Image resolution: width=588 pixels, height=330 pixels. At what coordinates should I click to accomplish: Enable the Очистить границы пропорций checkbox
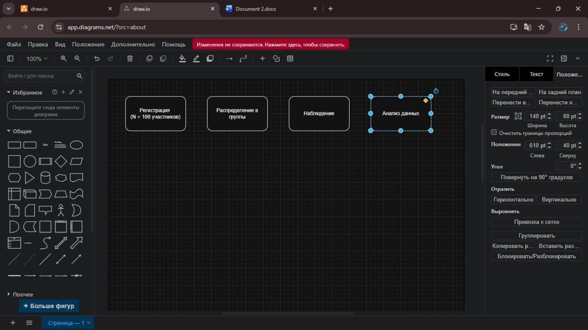coord(494,133)
